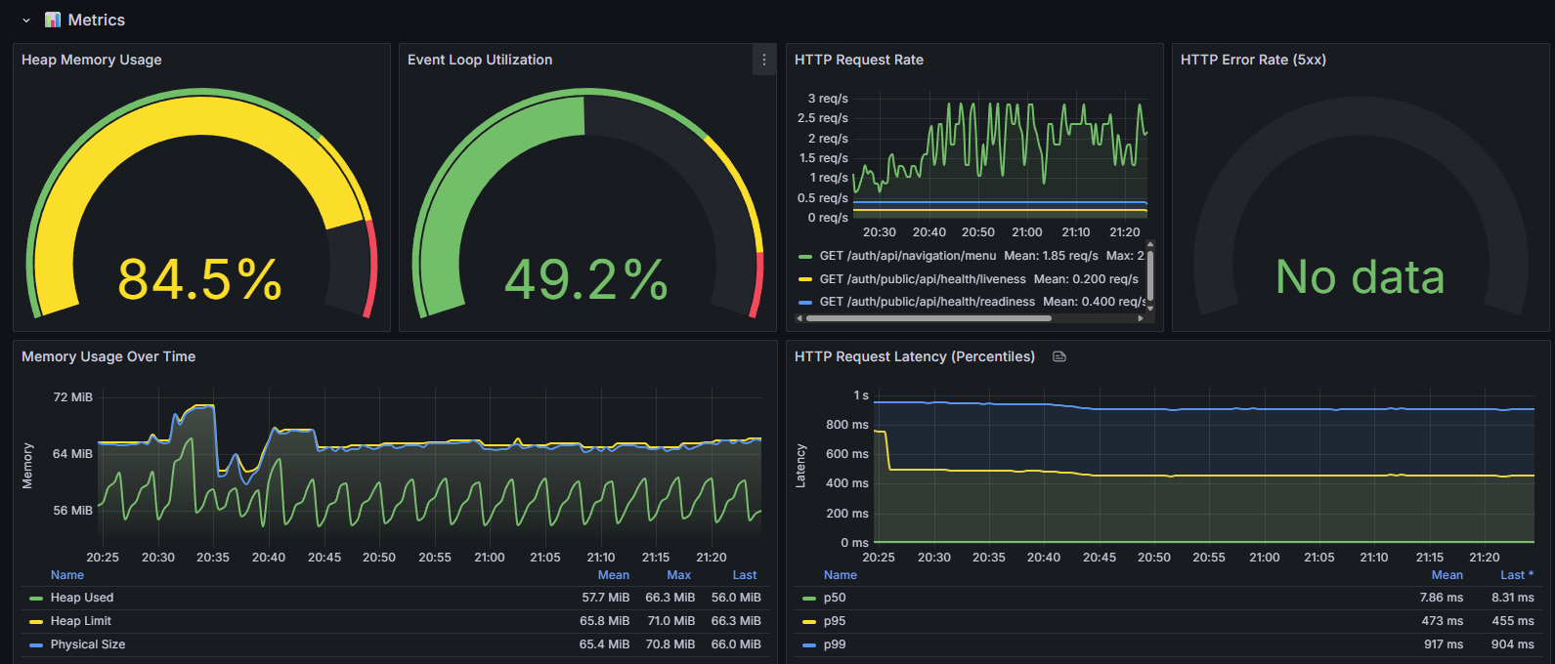This screenshot has height=664, width=1555.
Task: Click HTTP Request Rate legend scroll-down arrow
Action: [x=1150, y=308]
